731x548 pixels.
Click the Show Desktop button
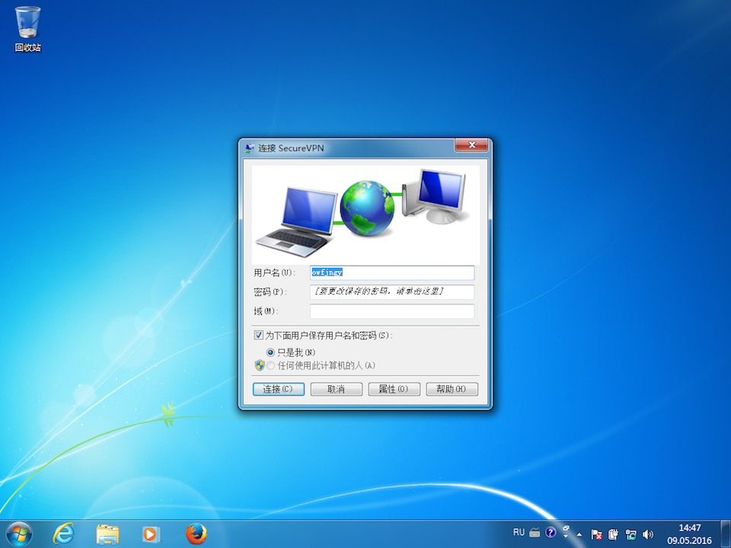tap(726, 534)
